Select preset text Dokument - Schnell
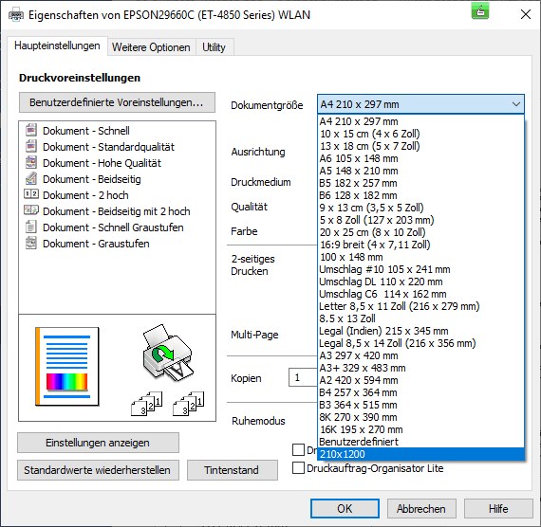 click(86, 131)
